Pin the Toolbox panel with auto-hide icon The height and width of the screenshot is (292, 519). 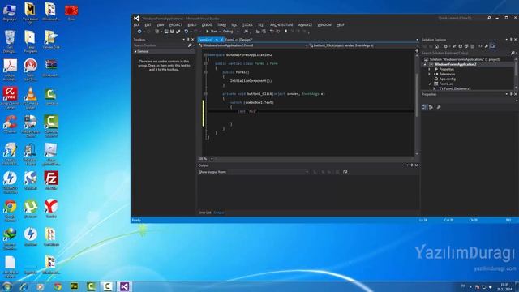pyautogui.click(x=188, y=40)
